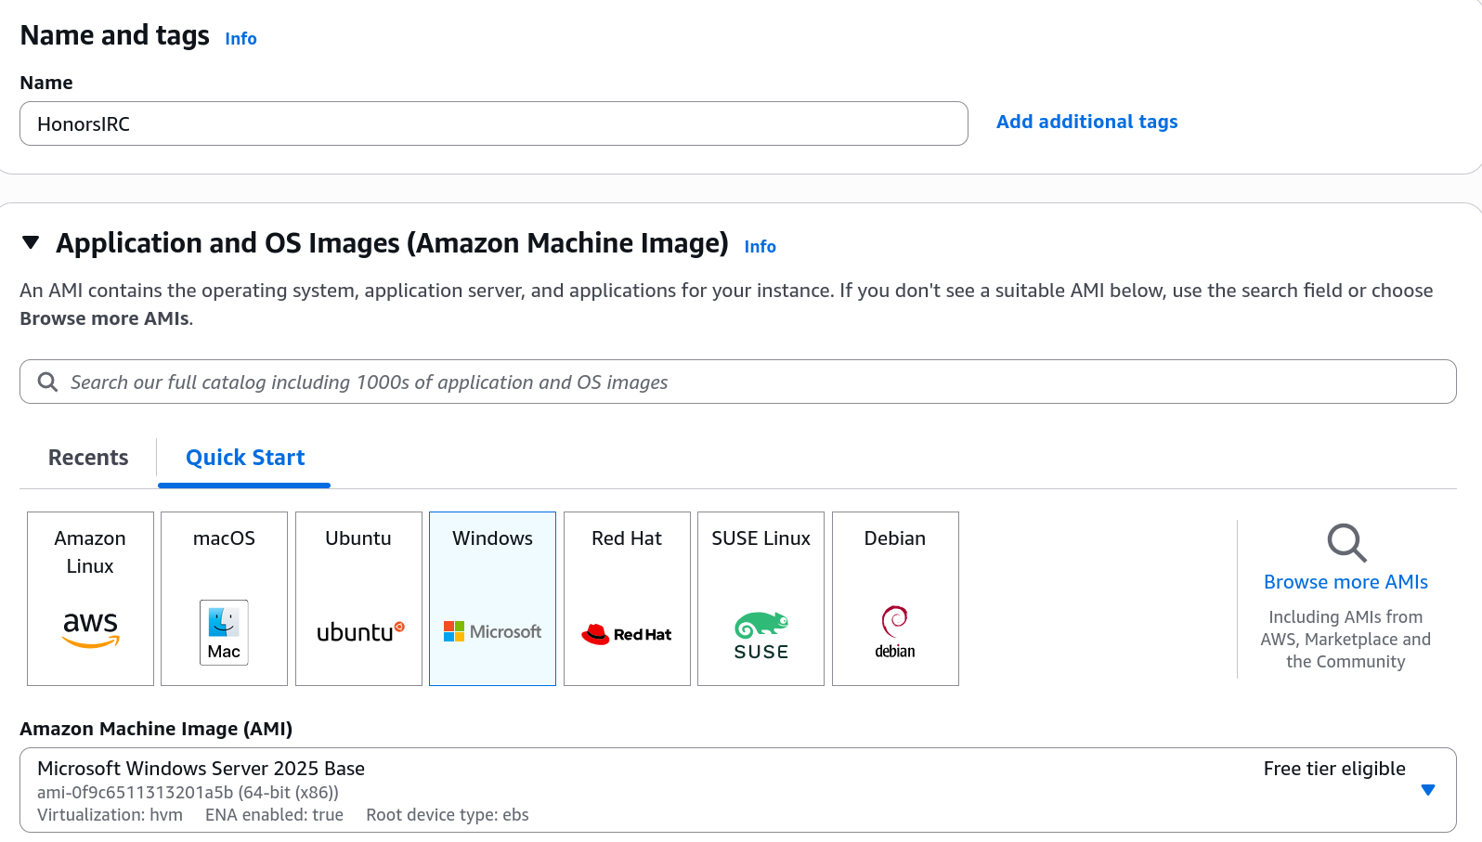This screenshot has height=842, width=1482.
Task: Click the Name field containing HonorsIRC
Action: click(x=493, y=123)
